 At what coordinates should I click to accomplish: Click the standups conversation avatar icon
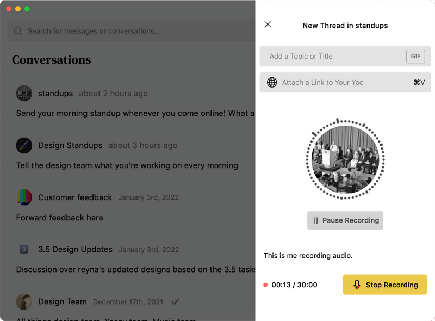(x=24, y=94)
